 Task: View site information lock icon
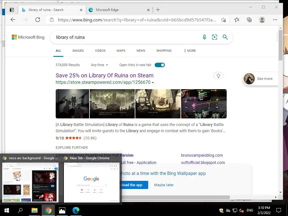click(x=52, y=20)
